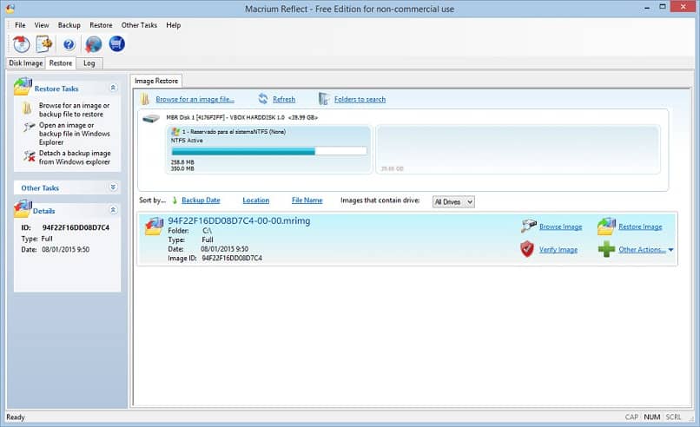Expand the Other Tasks panel
This screenshot has height=427, width=700.
(x=114, y=187)
